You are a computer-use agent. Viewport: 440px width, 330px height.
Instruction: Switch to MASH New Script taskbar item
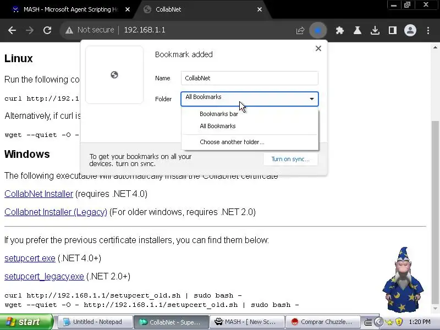point(247,322)
